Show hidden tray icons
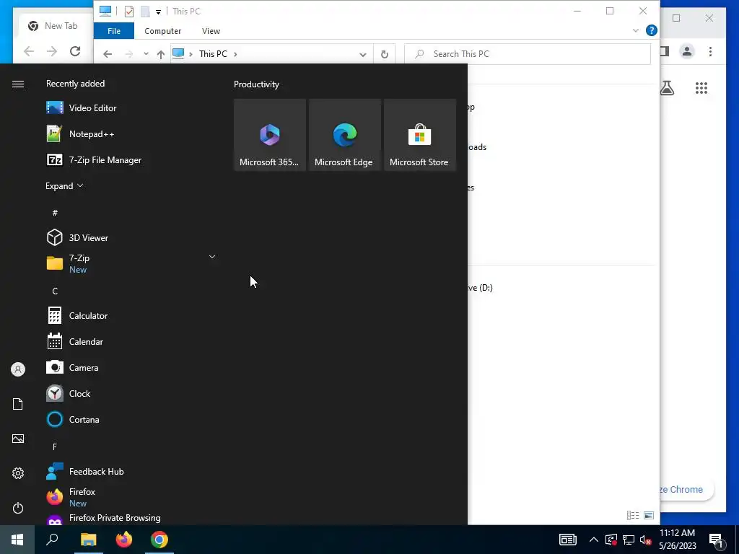739x554 pixels. pos(594,540)
